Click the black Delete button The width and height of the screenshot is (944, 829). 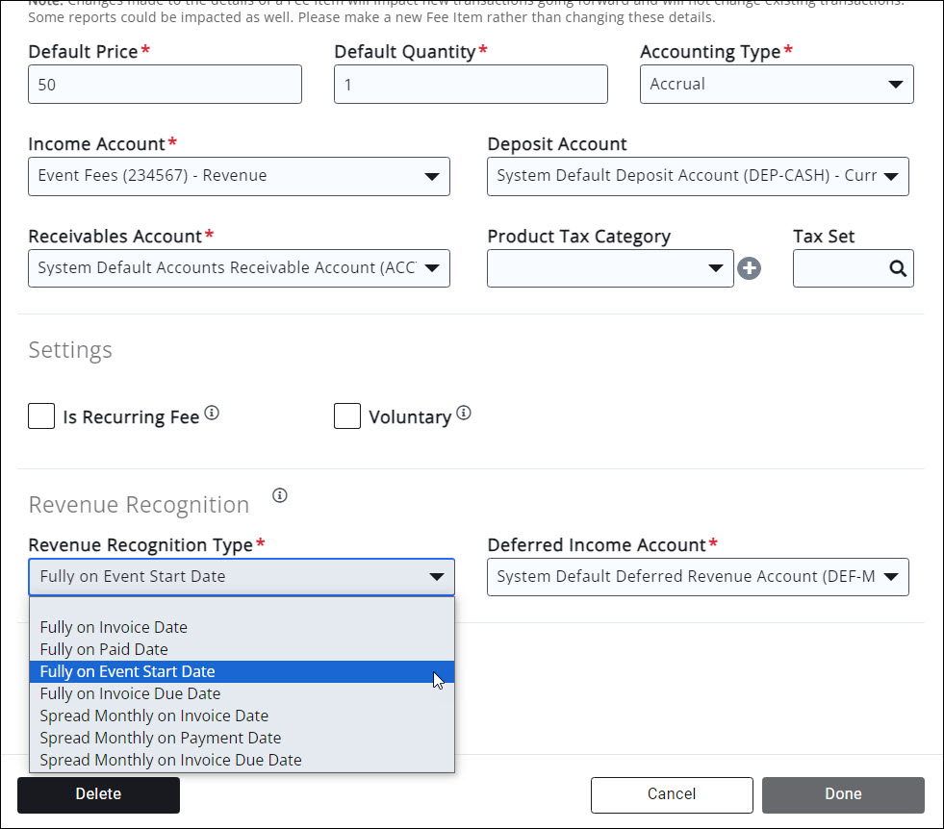98,794
